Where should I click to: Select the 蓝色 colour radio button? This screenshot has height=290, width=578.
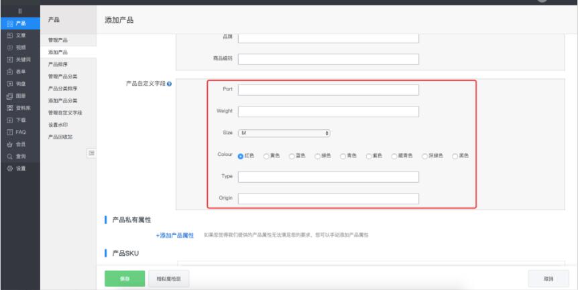[292, 155]
